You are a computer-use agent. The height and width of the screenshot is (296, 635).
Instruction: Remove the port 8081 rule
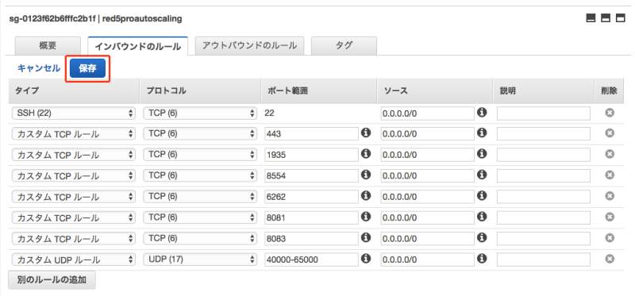tap(610, 217)
